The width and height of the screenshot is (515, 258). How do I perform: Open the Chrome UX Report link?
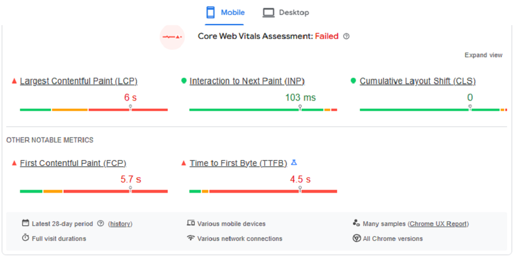[x=438, y=224]
